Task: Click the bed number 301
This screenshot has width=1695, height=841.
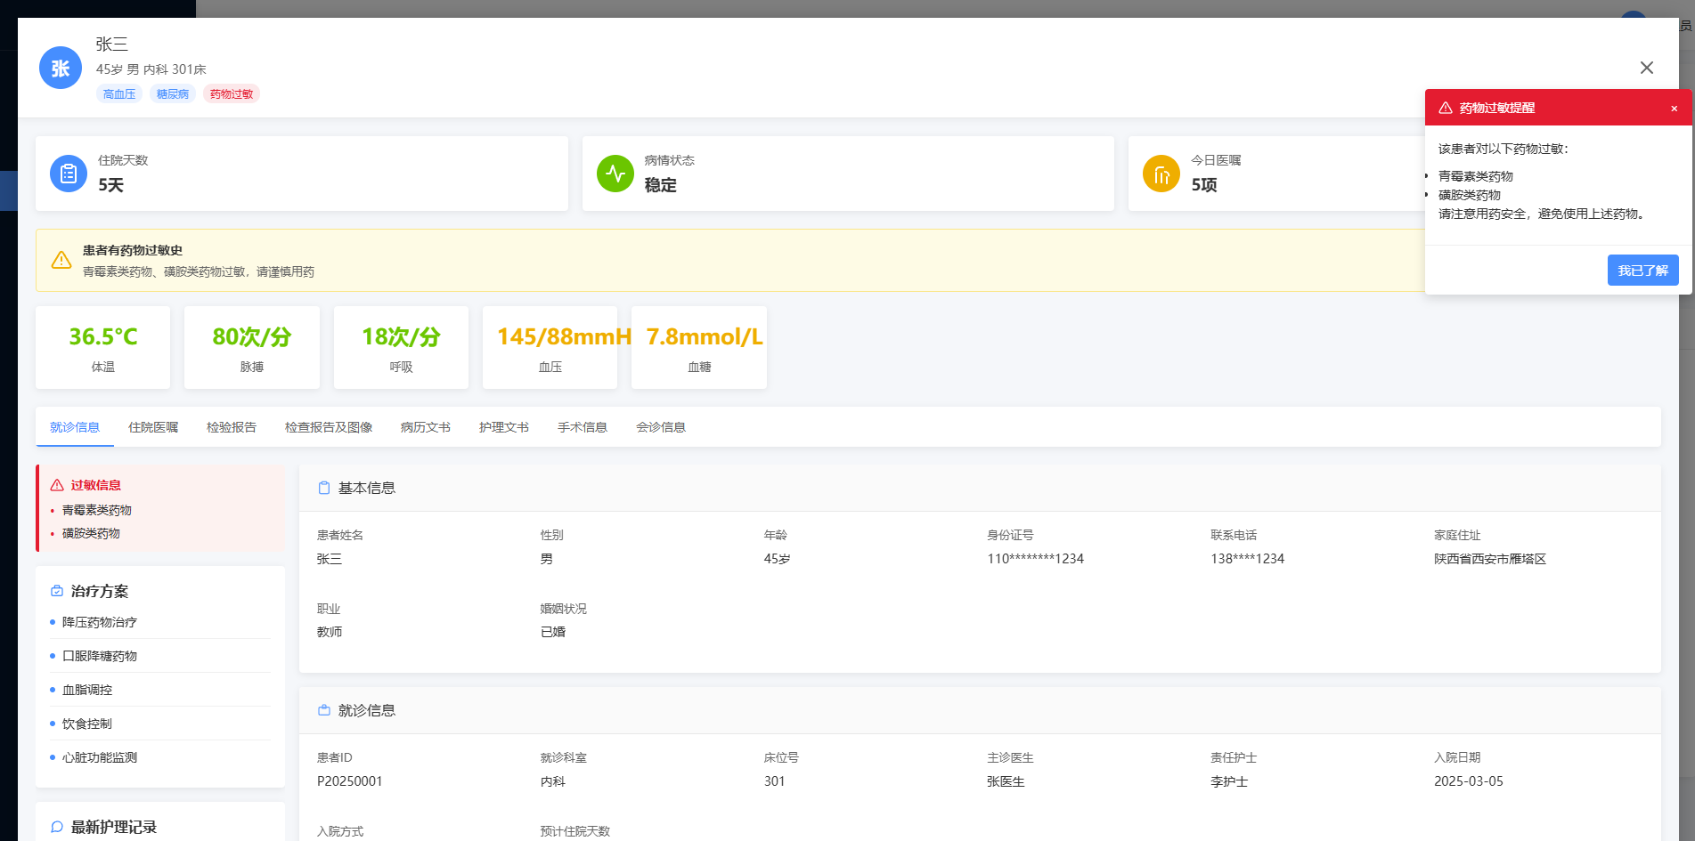Action: pos(775,781)
